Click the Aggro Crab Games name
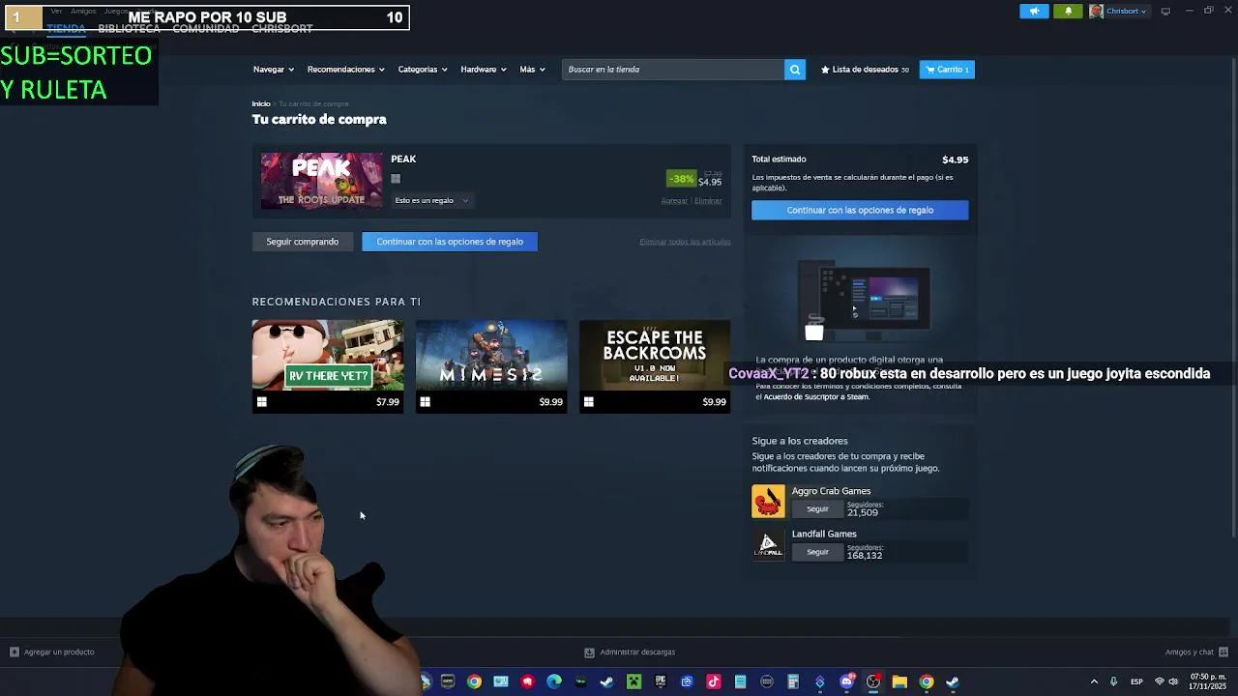This screenshot has height=696, width=1238. 831,491
